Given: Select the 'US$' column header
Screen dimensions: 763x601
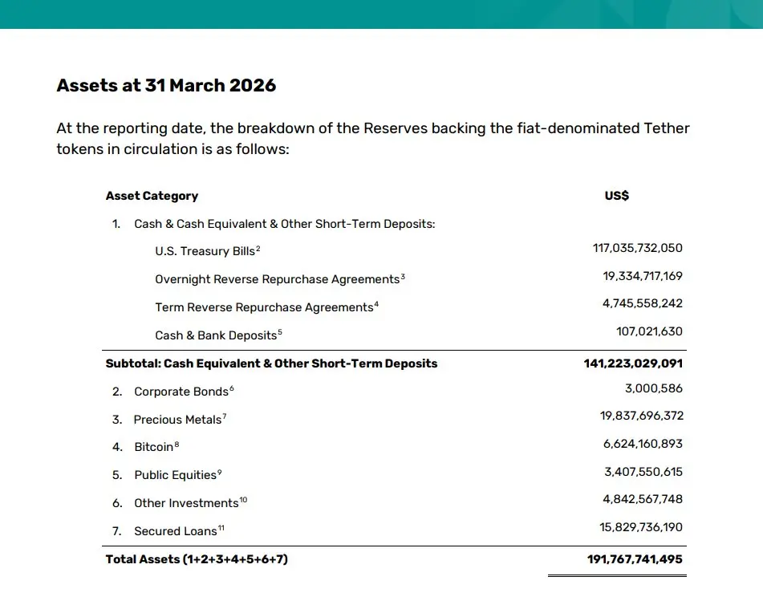Looking at the screenshot, I should click(616, 195).
